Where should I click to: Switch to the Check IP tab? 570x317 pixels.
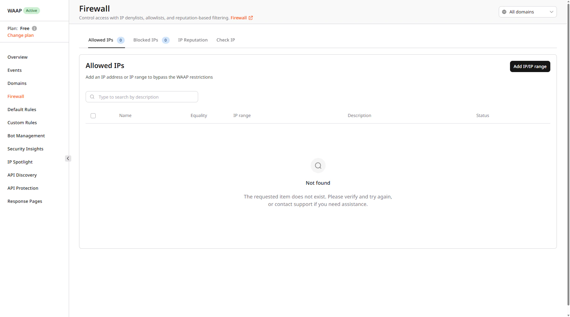pyautogui.click(x=226, y=40)
